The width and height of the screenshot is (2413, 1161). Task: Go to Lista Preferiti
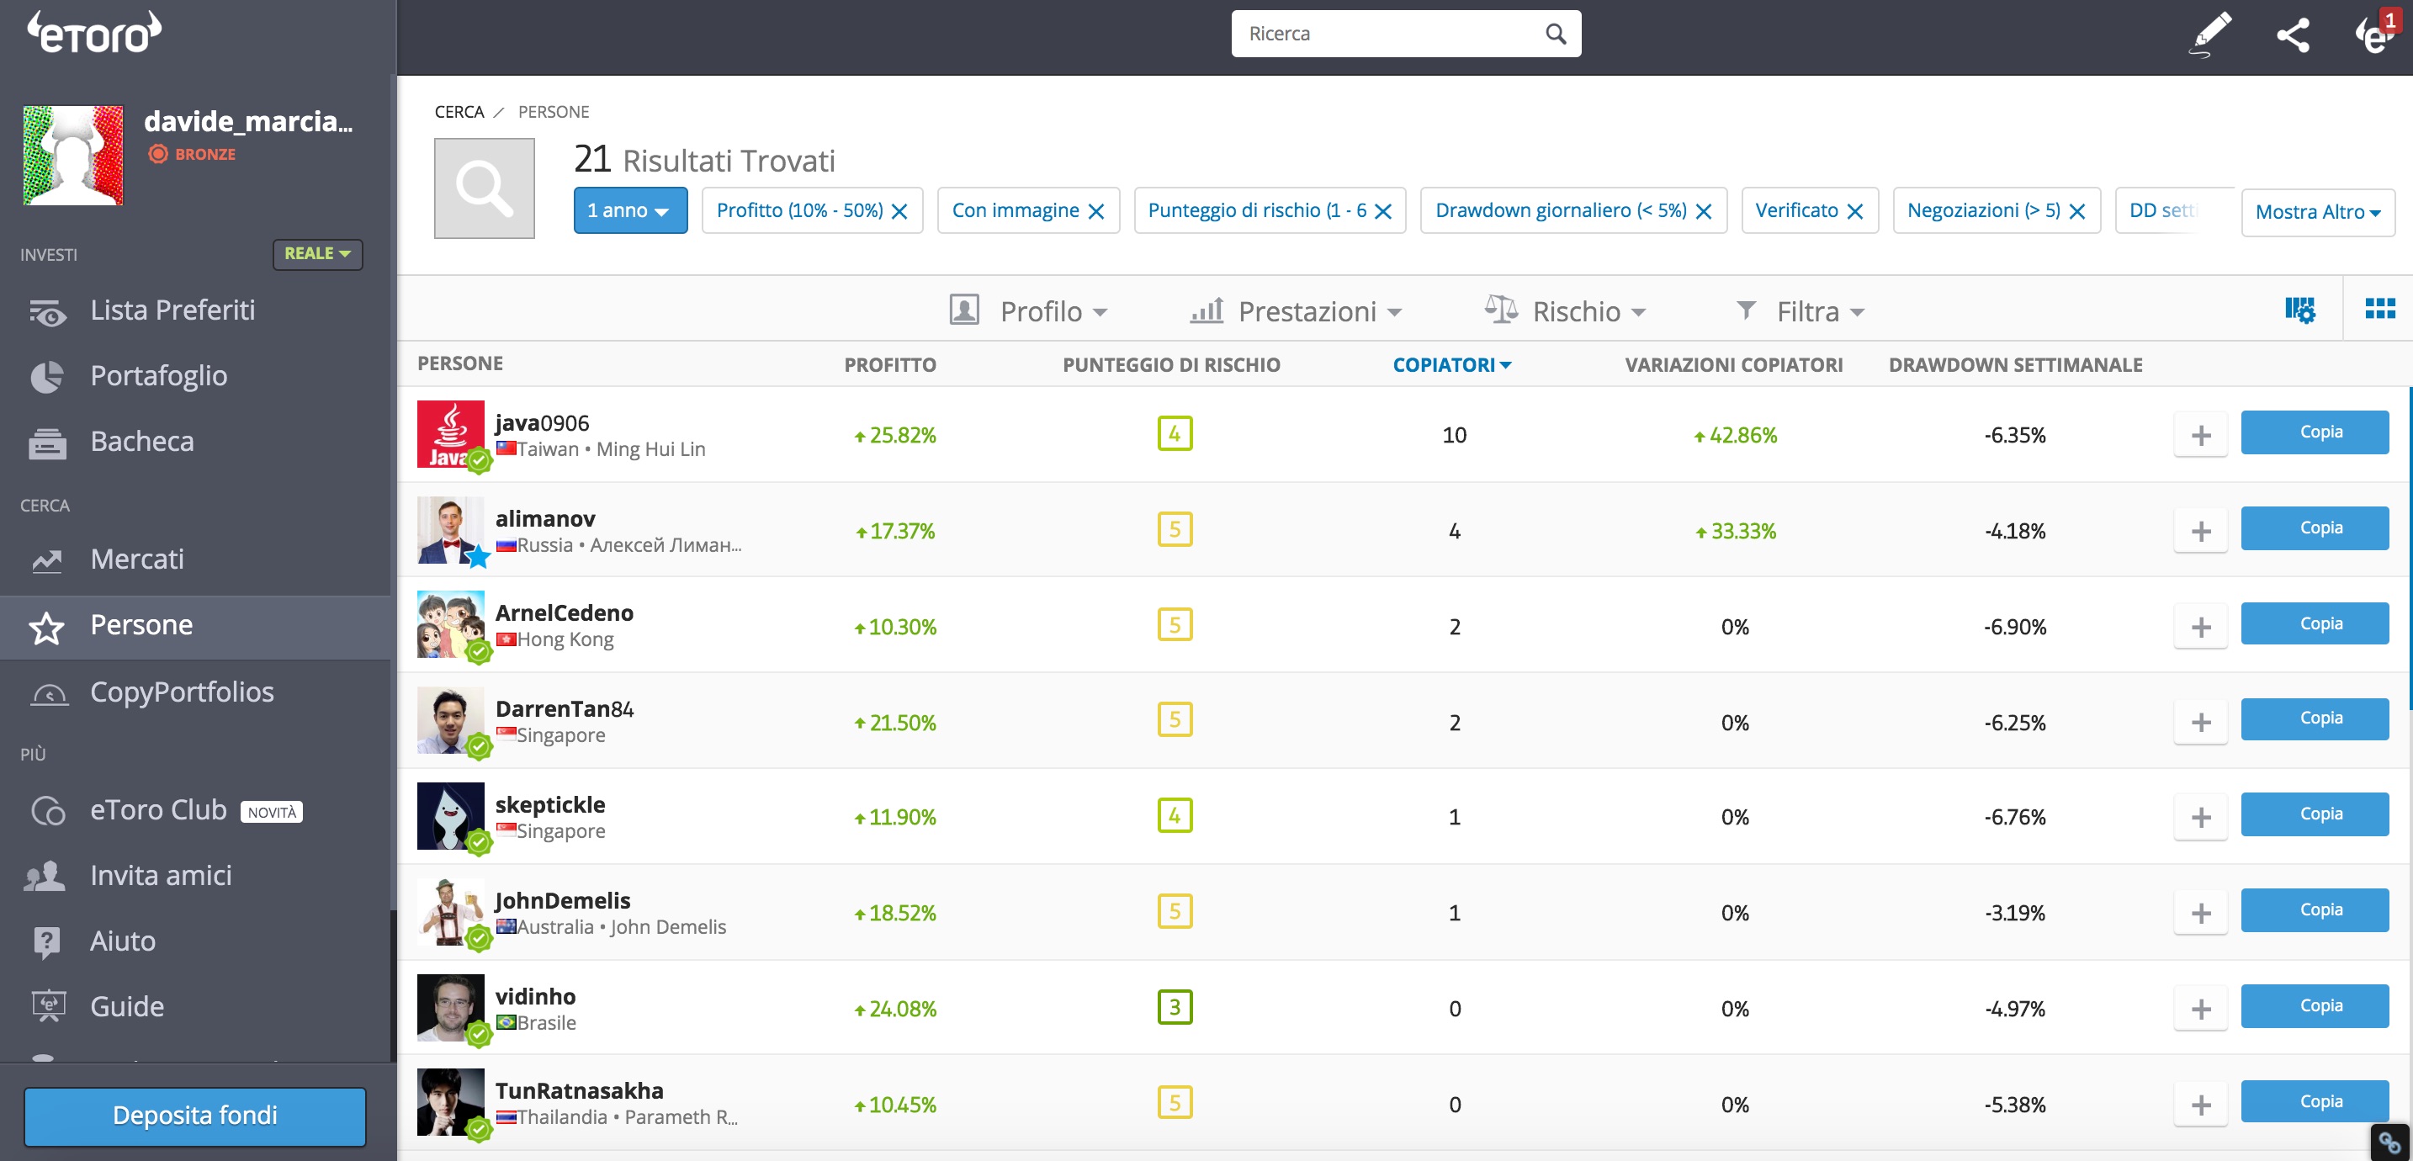(172, 310)
